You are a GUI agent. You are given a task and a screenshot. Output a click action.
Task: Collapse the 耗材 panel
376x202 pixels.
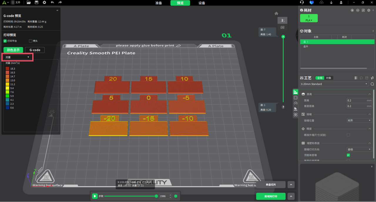[x=373, y=10]
